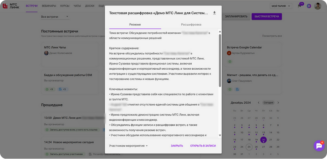Go to next month in calendar

pyautogui.click(x=278, y=103)
